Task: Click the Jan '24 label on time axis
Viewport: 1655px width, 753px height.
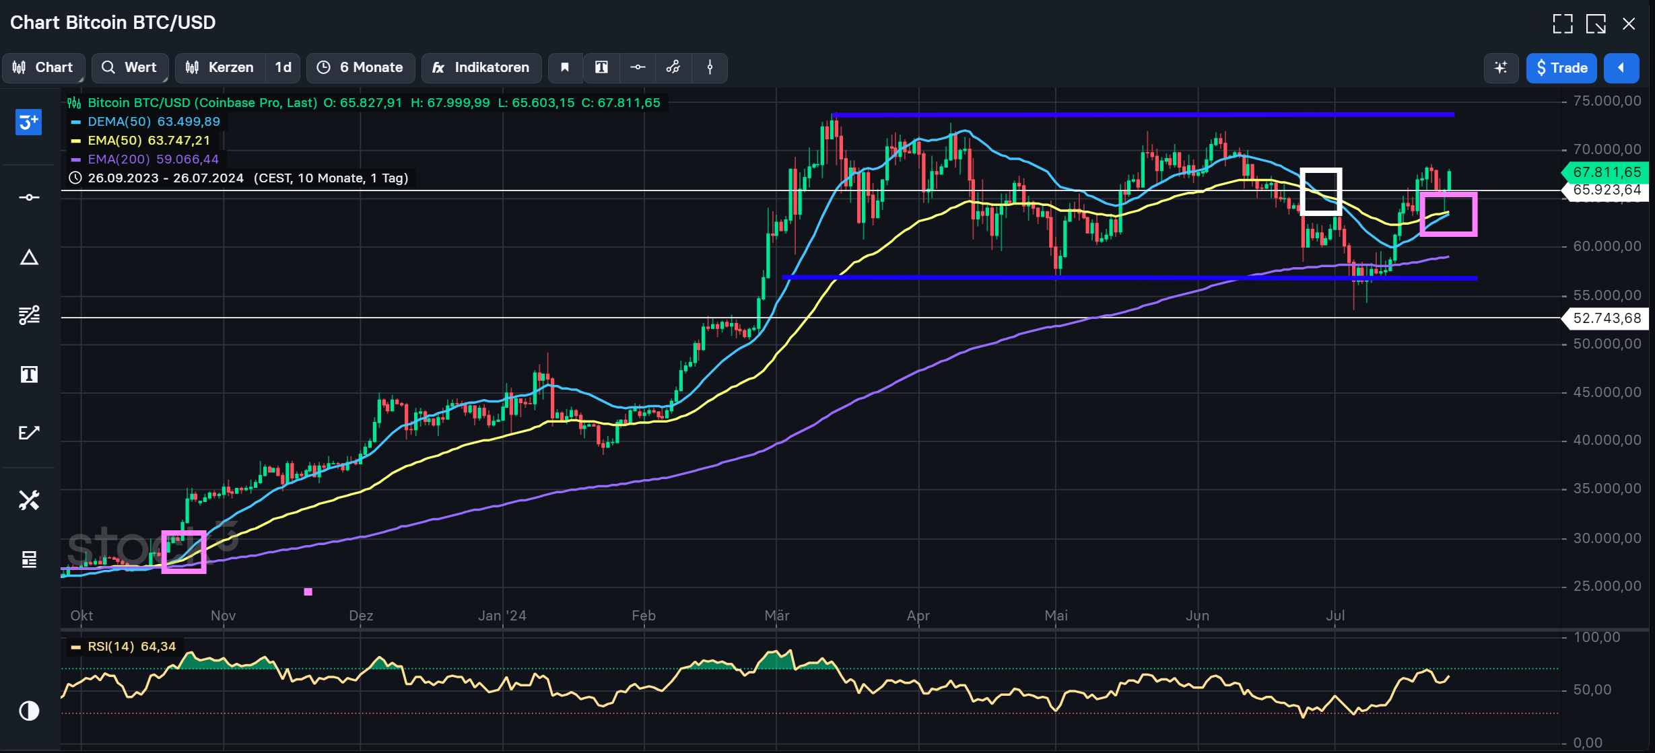Action: (502, 616)
